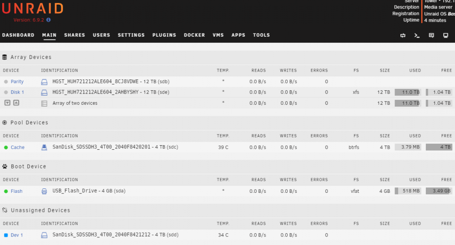Switch to the VMs tab

pos(218,35)
